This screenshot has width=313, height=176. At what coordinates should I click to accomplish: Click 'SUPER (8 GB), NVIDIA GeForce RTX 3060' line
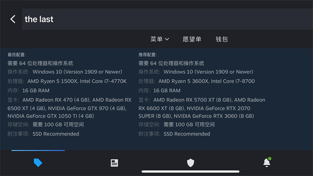196,116
